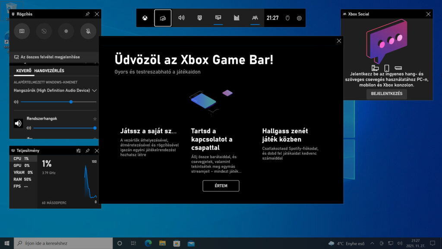Screen dimensions: 442x249
Task: Close the Rögzítés widget
Action: [x=97, y=14]
